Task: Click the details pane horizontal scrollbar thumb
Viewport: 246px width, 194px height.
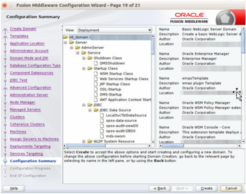Action: coord(173,146)
